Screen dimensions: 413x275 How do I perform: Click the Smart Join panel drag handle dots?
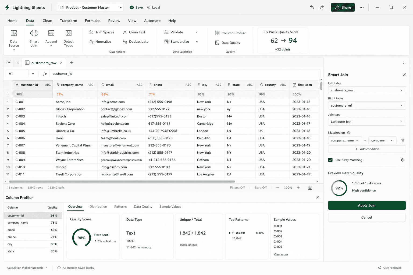tap(404, 63)
